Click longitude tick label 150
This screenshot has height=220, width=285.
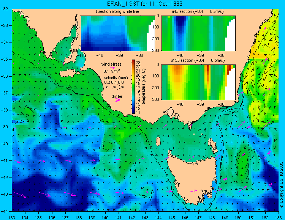coord(239,217)
